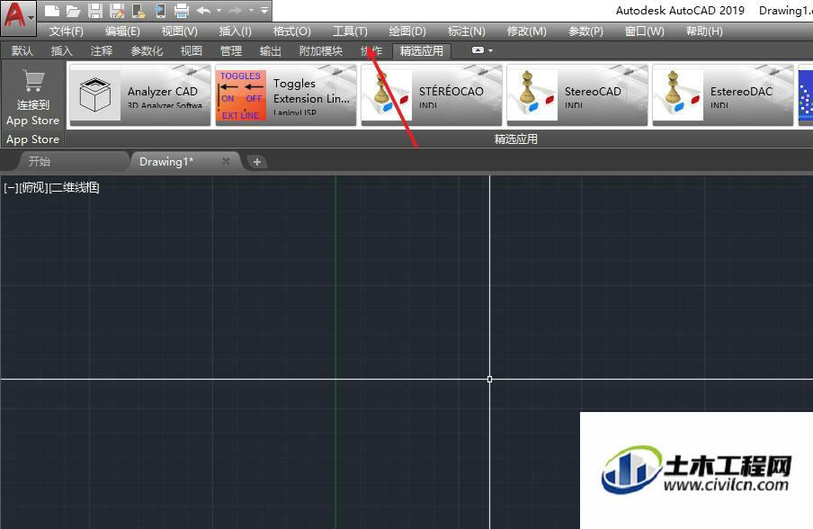Screen dimensions: 813x529
Task: Open the AutoCAD application menu button
Action: tap(18, 17)
